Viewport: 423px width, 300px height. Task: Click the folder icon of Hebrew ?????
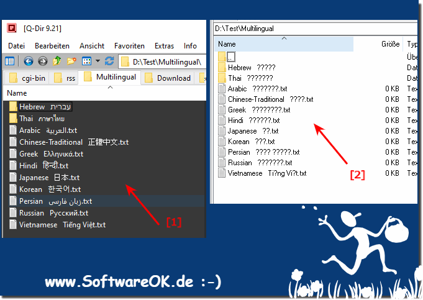222,67
